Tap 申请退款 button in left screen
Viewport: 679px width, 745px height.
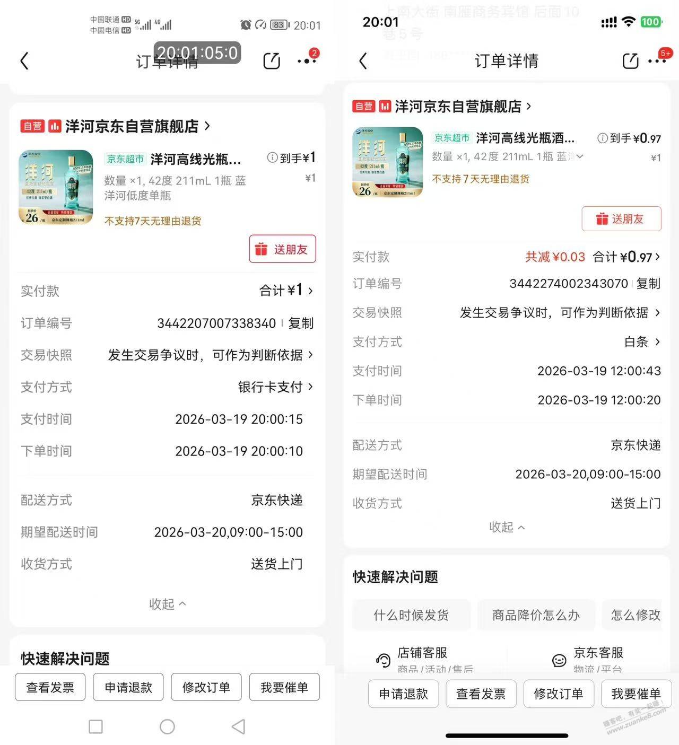coord(128,687)
